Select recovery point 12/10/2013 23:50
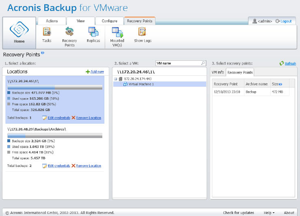Viewport: 300px width, 216px height. click(227, 92)
